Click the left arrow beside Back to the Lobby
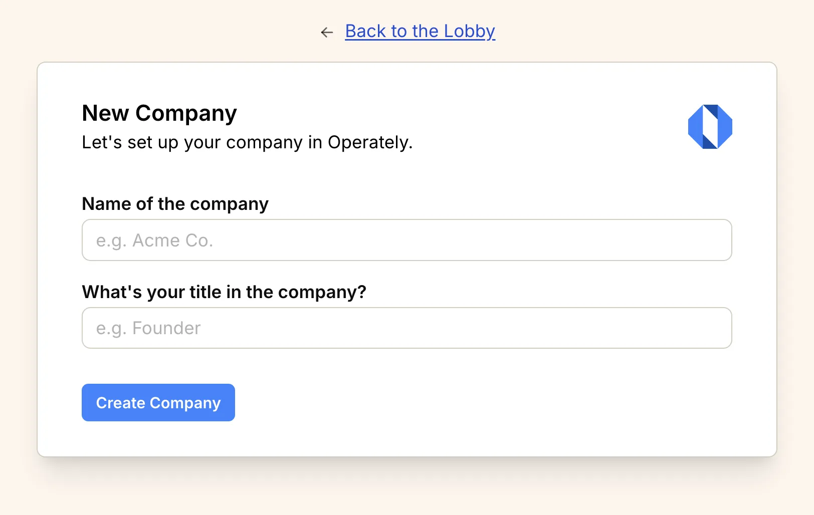Screen dimensions: 814x515 point(327,32)
